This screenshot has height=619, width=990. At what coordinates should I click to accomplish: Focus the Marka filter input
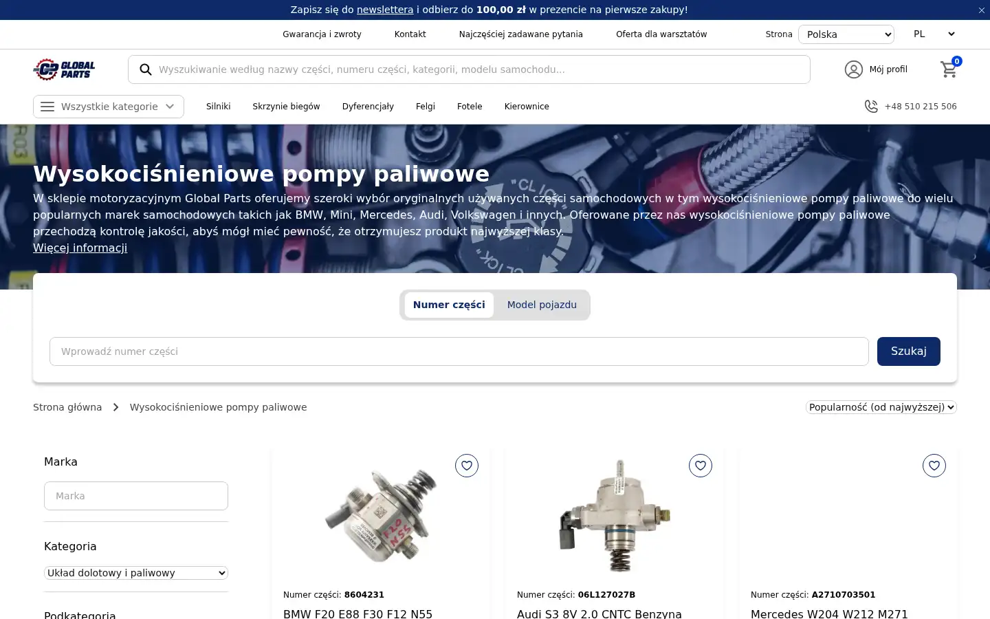click(136, 496)
